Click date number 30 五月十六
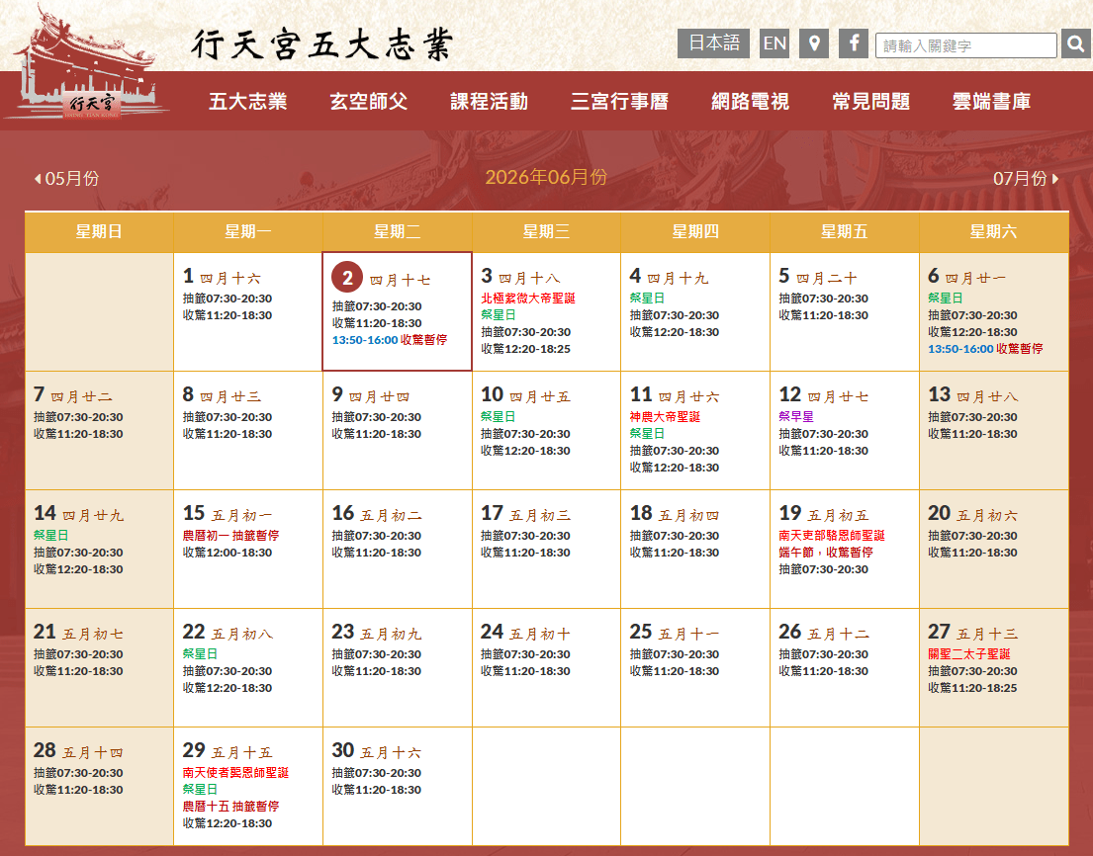This screenshot has height=856, width=1093. 377,751
